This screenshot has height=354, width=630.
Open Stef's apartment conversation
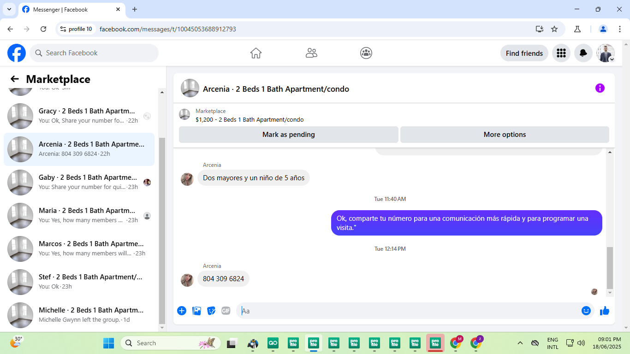click(x=79, y=282)
